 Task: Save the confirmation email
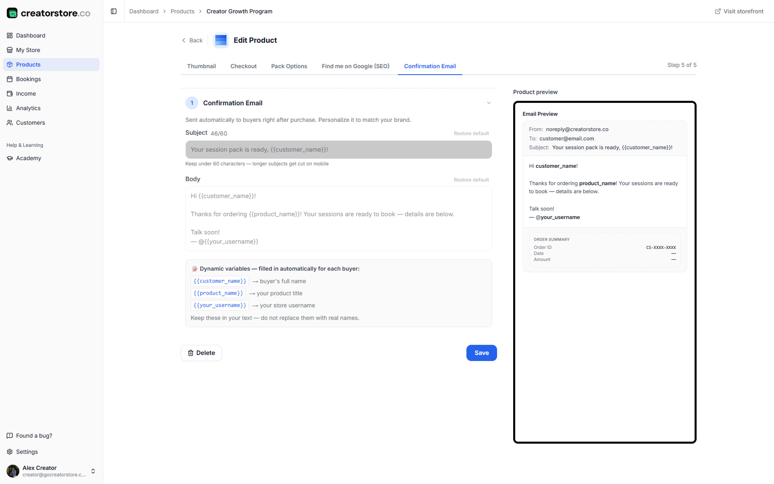coord(482,353)
